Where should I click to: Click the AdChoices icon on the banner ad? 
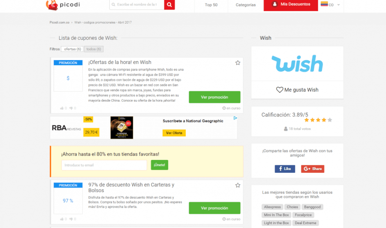pos(235,118)
